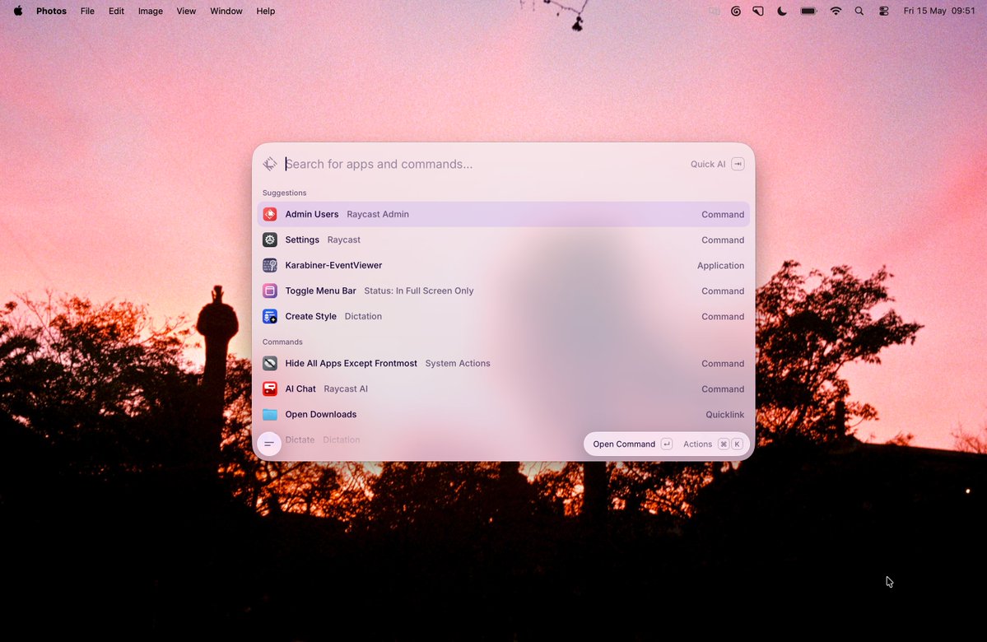Image resolution: width=987 pixels, height=642 pixels.
Task: Click the battery status icon
Action: pyautogui.click(x=808, y=11)
